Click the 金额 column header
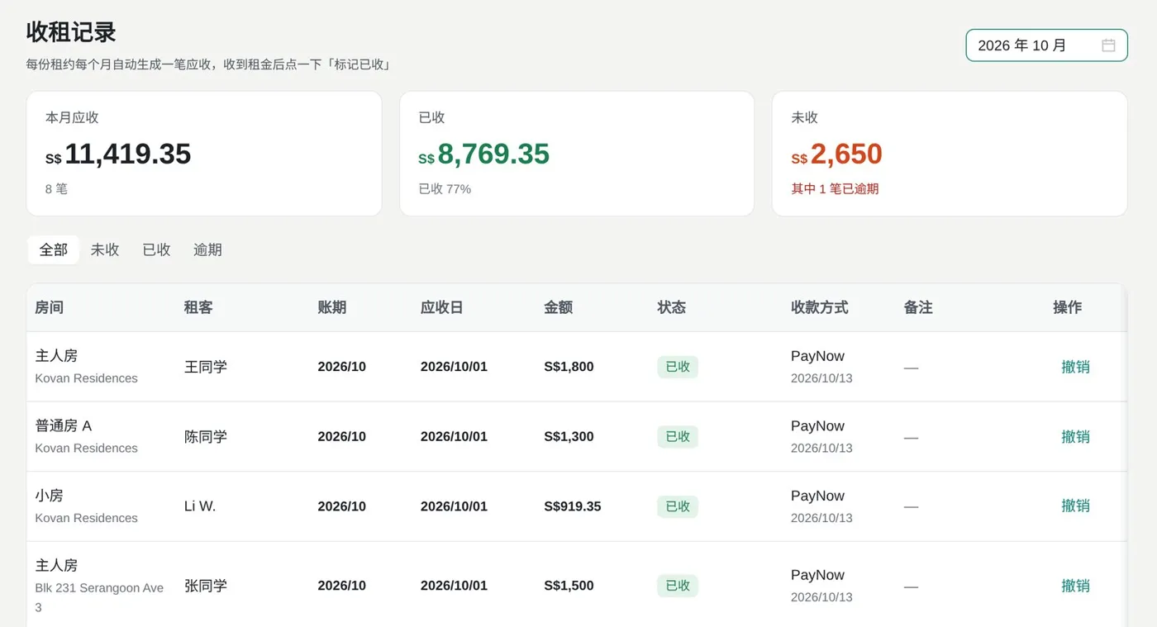Screen dimensions: 1157x627 click(x=559, y=307)
